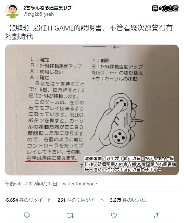Viewport: 184px width, 223px height.
Task: Open the @mg2b5_yeah handle link
Action: 38,14
